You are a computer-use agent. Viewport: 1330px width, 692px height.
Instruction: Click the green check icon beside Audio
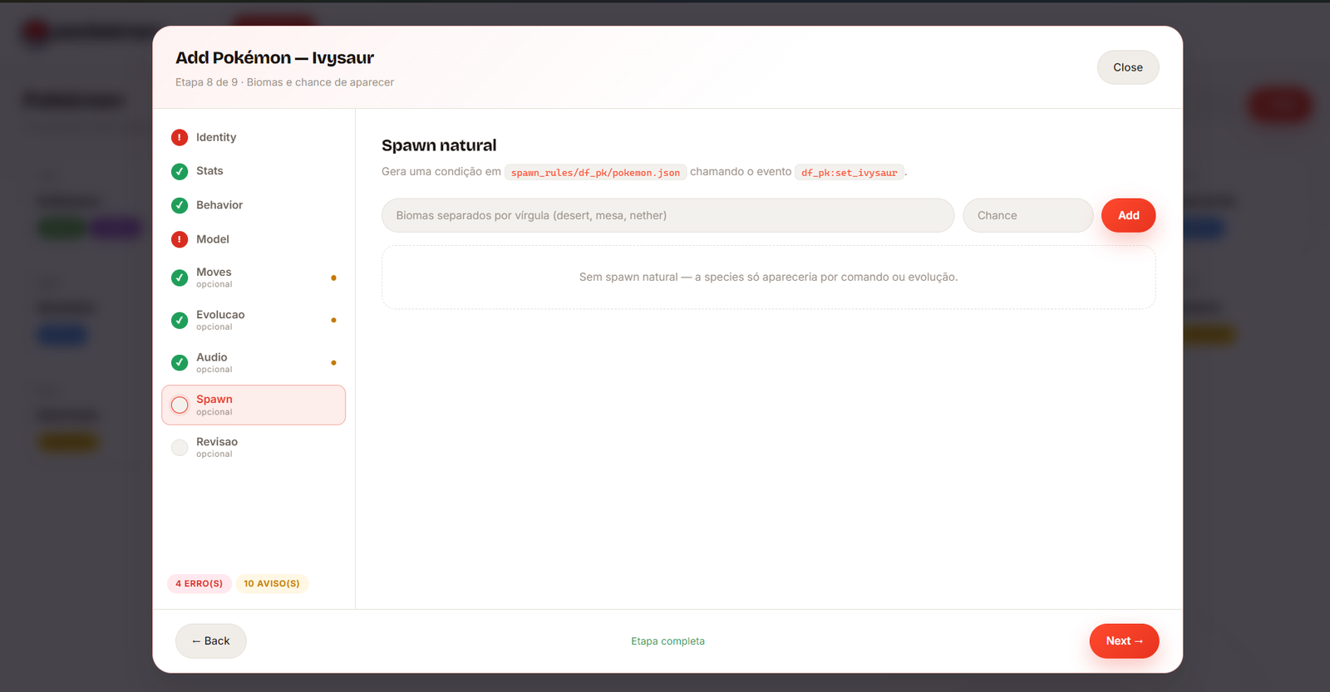pyautogui.click(x=180, y=362)
